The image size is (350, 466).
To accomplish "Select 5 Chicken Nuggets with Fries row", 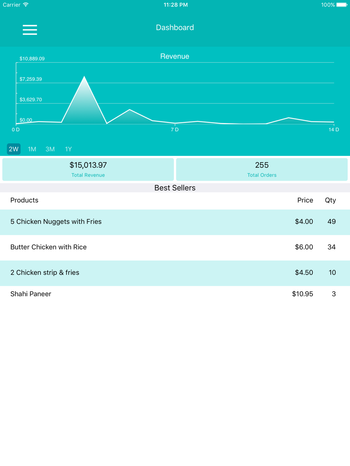I will 175,222.
